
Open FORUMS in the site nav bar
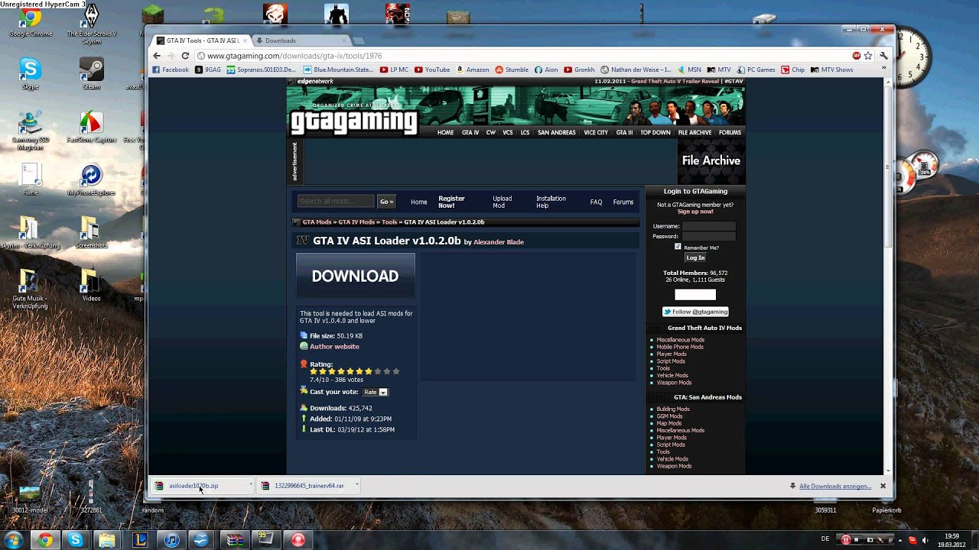(730, 132)
